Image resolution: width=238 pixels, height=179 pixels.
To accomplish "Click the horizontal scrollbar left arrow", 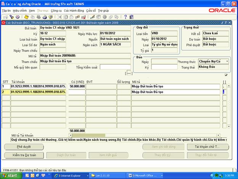I will (x=70, y=135).
